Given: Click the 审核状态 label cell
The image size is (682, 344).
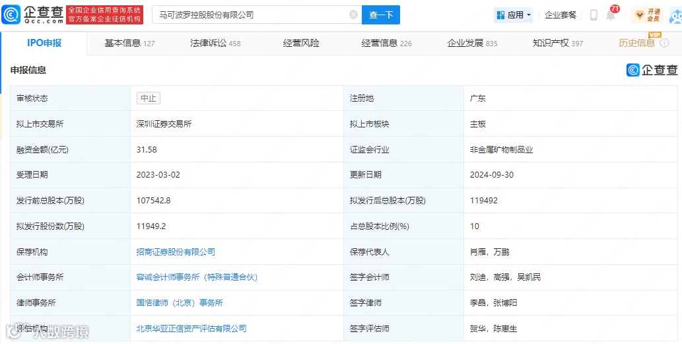Looking at the screenshot, I should (71, 98).
